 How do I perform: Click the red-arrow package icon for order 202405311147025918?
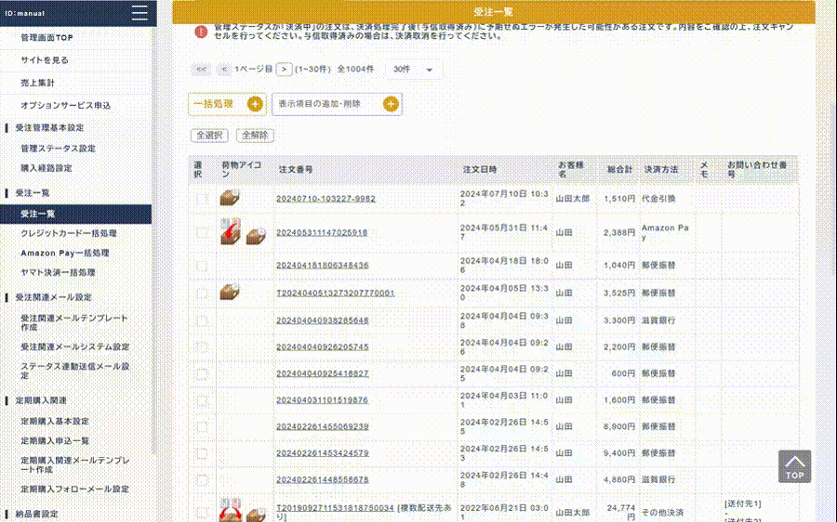point(229,233)
